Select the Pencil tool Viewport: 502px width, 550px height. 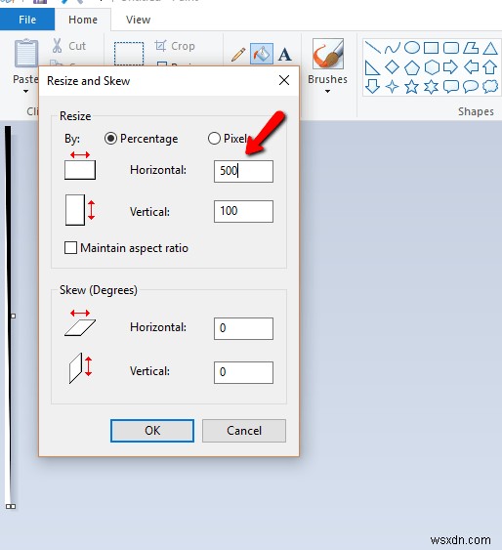pos(238,55)
